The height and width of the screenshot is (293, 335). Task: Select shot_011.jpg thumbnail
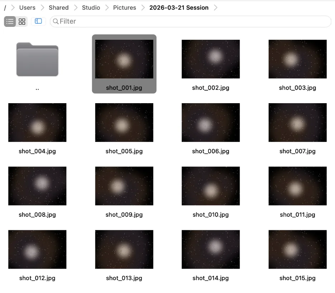(298, 186)
